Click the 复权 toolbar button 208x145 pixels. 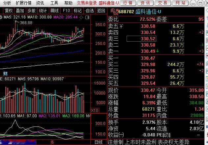point(9,11)
